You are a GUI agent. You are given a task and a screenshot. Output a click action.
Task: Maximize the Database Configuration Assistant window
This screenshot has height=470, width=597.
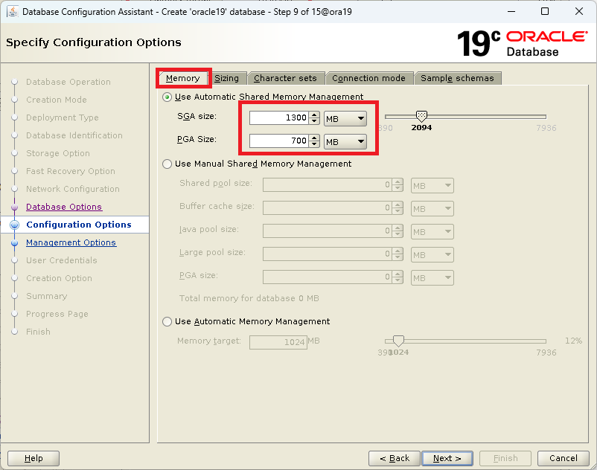(545, 11)
